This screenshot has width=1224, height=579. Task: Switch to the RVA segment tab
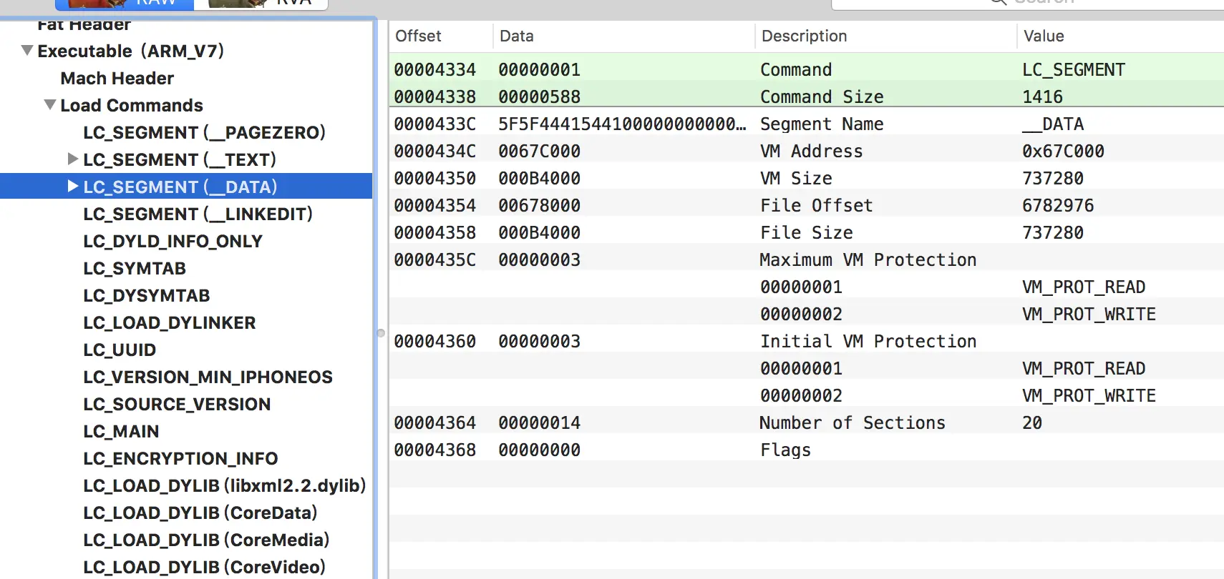point(261,3)
